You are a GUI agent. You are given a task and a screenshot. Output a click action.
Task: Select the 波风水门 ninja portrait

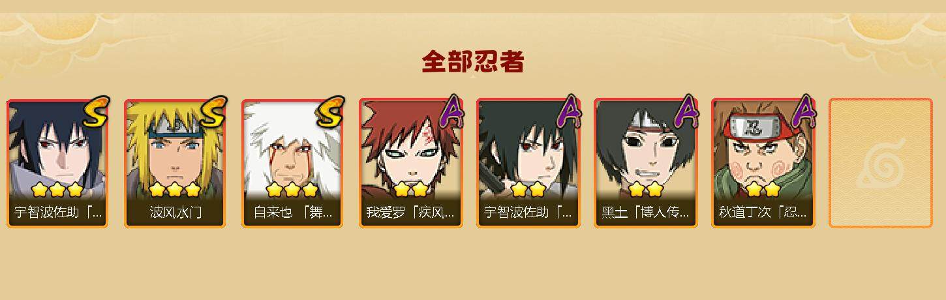pos(175,151)
